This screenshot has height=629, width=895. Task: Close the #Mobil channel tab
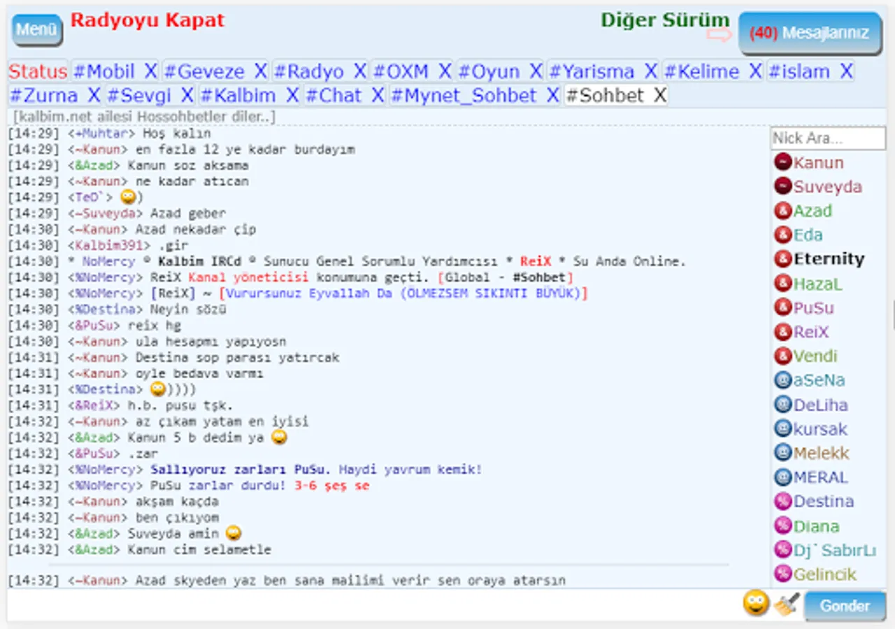[151, 71]
